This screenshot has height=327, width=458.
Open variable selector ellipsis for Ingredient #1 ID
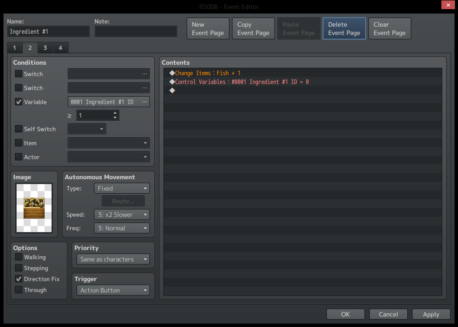(145, 102)
